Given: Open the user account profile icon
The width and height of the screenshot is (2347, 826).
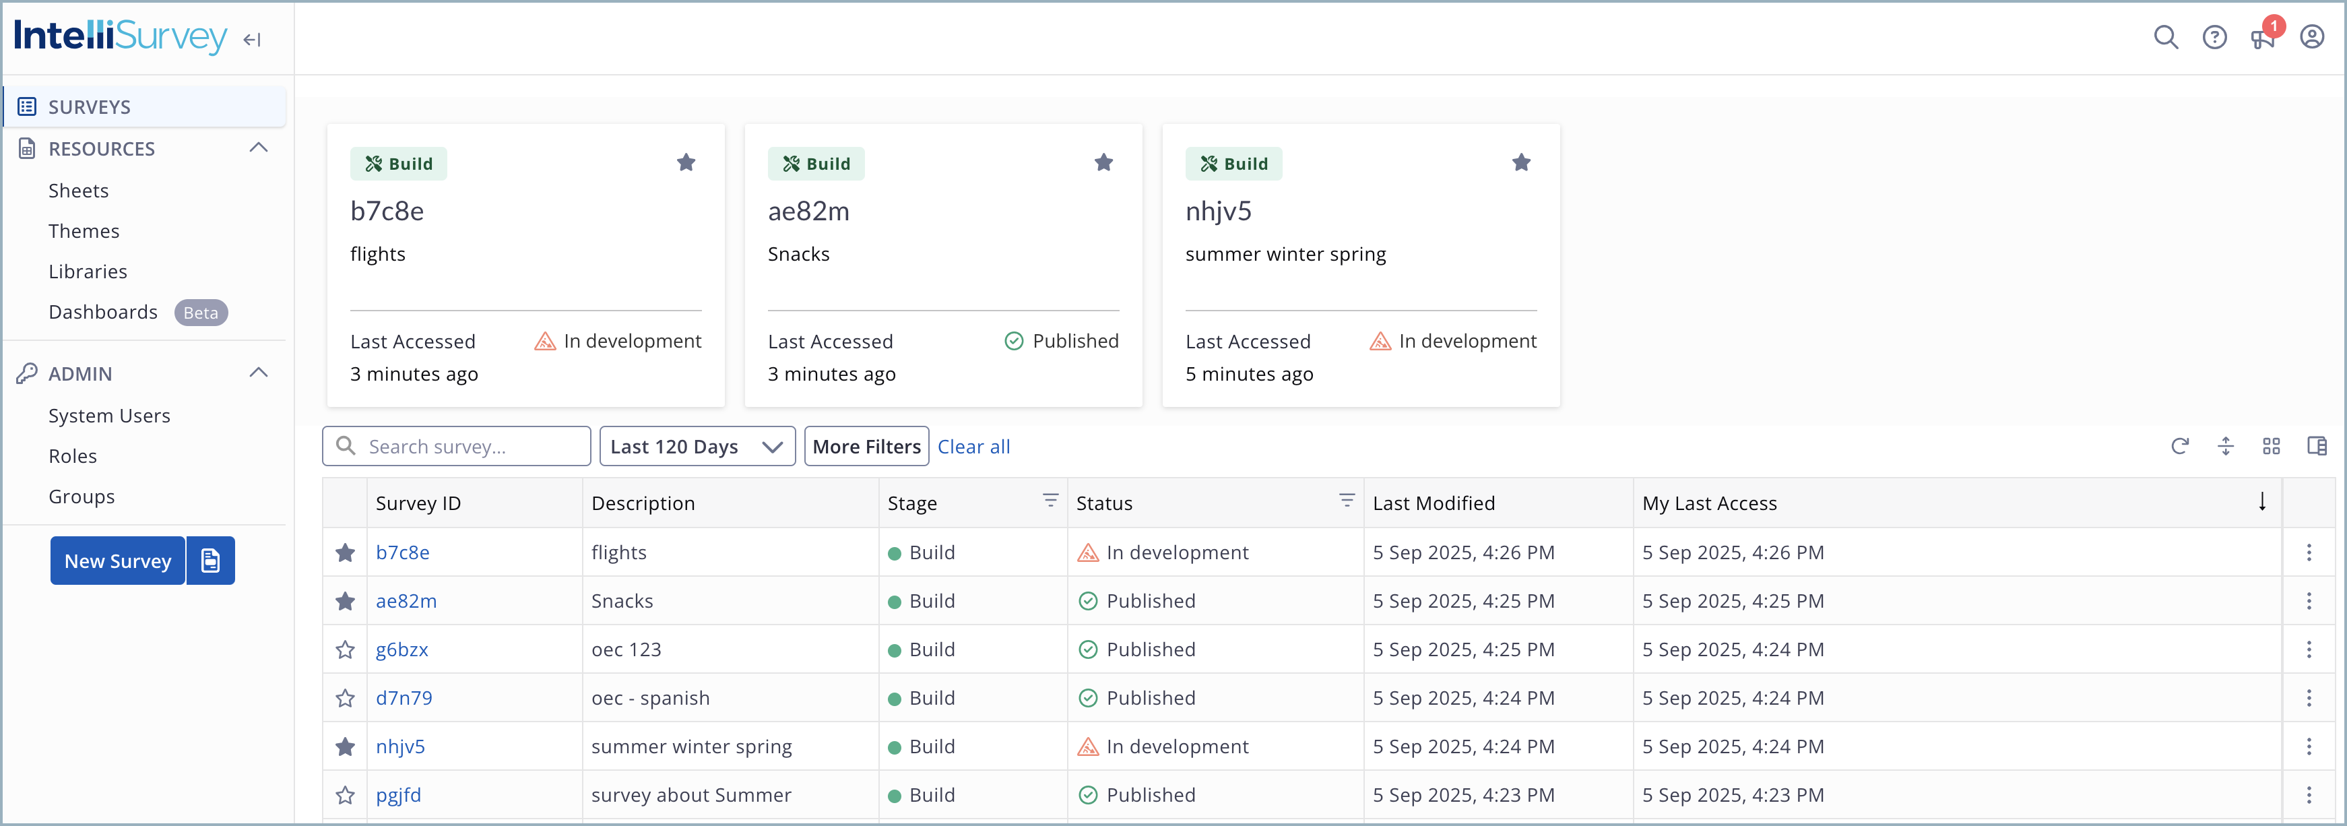Looking at the screenshot, I should (x=2313, y=37).
